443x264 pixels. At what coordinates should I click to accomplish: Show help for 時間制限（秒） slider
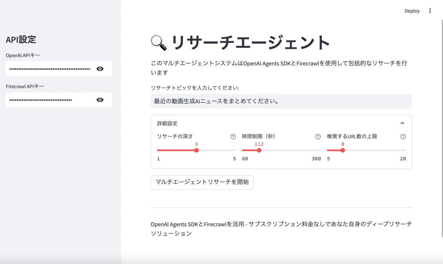[318, 136]
